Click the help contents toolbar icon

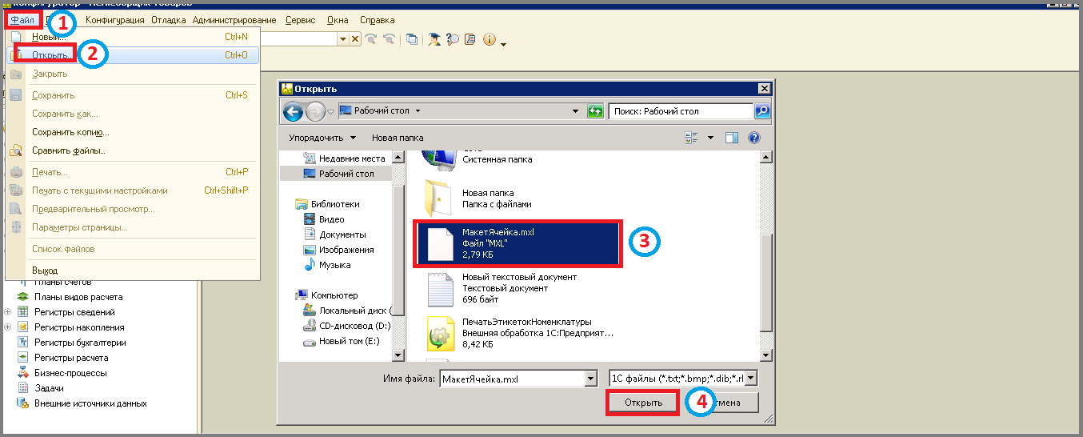tap(470, 39)
